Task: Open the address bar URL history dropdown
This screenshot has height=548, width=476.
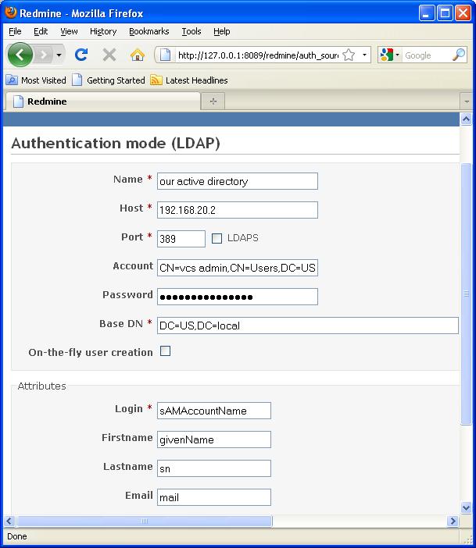Action: (364, 55)
